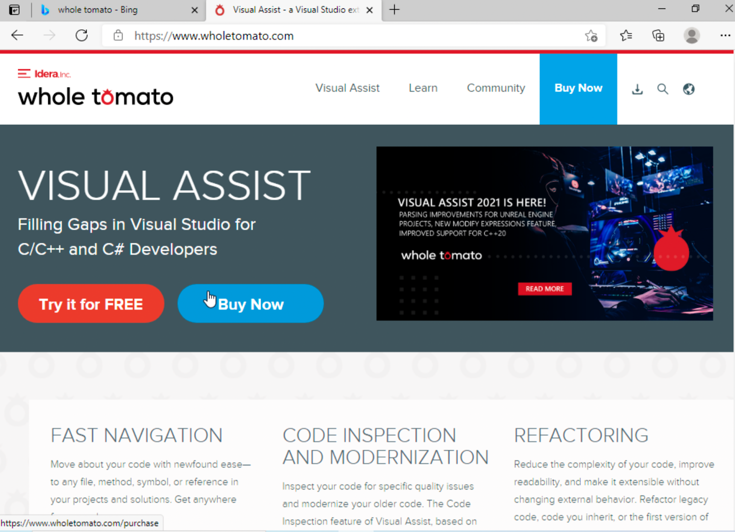Open the Idera Inc. hamburger menu
Viewport: 735px width, 532px height.
(x=24, y=73)
